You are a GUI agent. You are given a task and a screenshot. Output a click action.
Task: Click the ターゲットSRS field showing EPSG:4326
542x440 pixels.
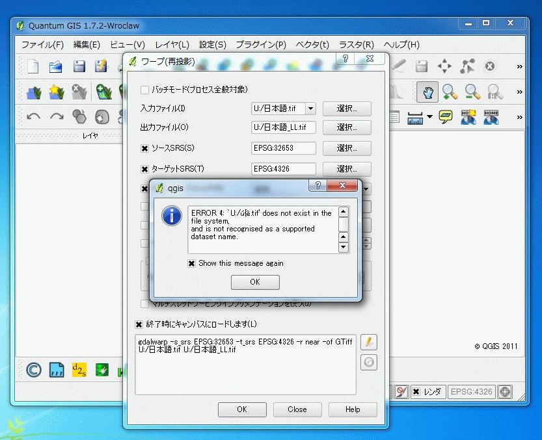click(x=283, y=168)
